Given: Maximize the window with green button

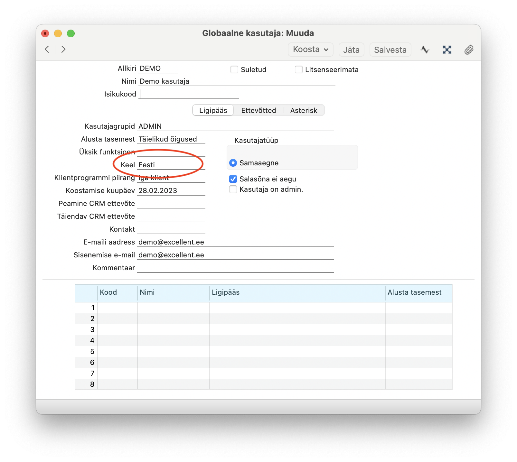Looking at the screenshot, I should (71, 33).
